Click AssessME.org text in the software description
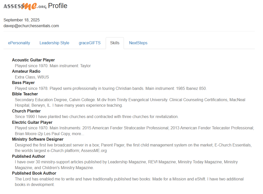The width and height of the screenshot is (263, 194). [x=94, y=151]
